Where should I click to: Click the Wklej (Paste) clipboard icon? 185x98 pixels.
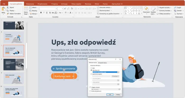(3, 9)
